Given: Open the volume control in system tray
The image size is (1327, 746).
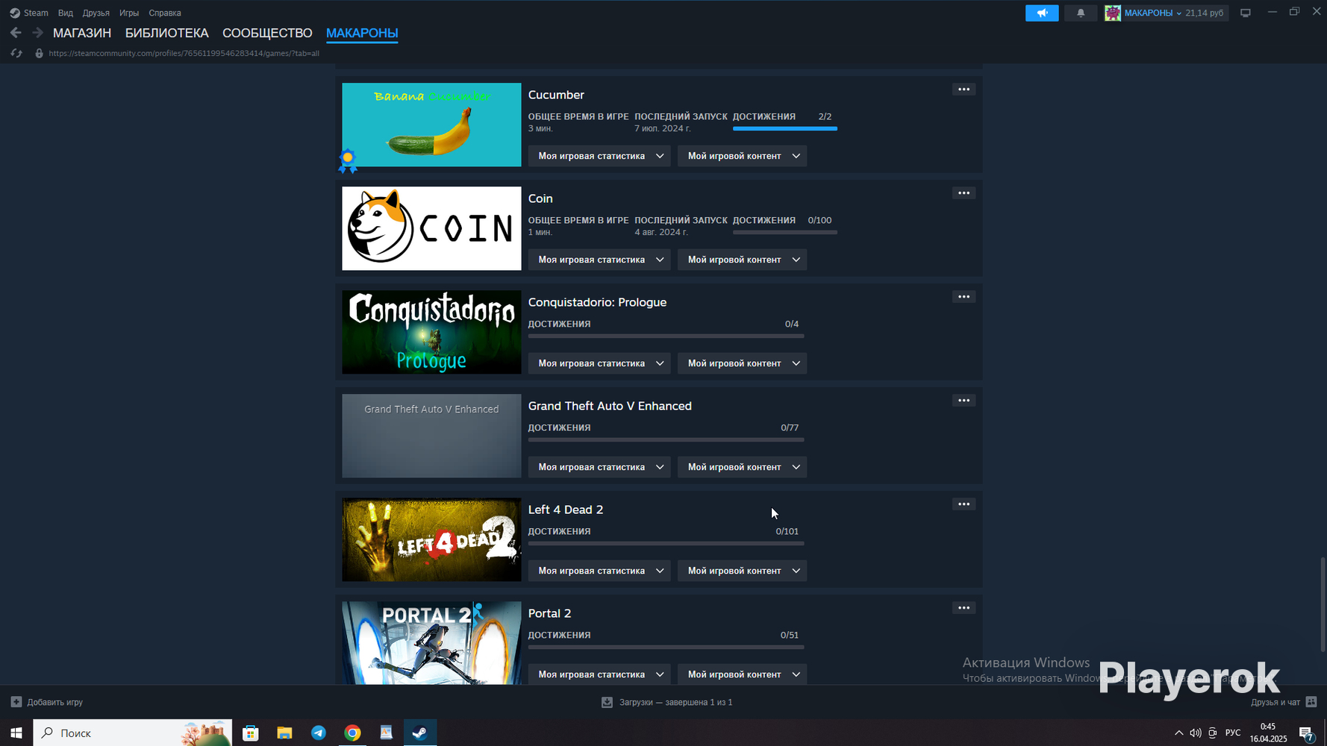Looking at the screenshot, I should point(1196,733).
